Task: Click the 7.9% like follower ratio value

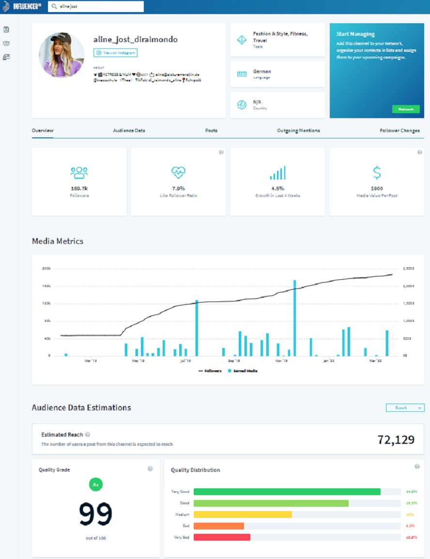Action: tap(178, 188)
